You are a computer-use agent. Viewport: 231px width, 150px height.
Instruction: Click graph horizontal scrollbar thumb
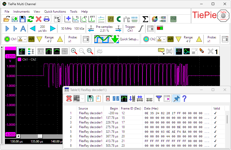[x=40, y=136]
